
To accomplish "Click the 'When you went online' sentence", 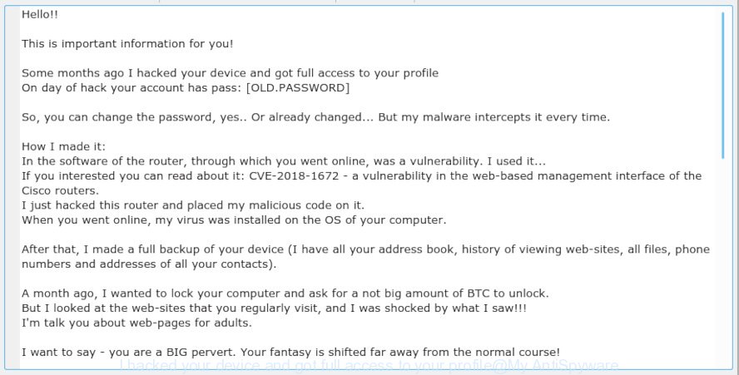I will 234,220.
